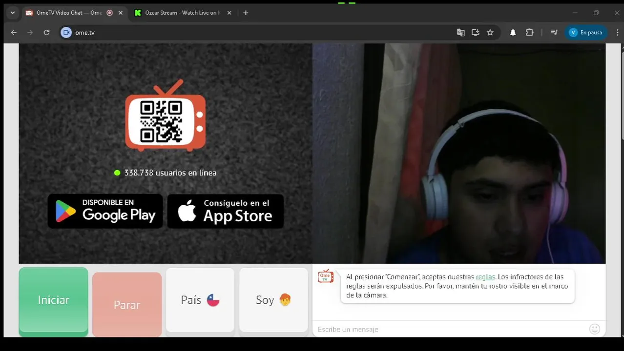Screen dimensions: 624x351
Task: Close the Ozcar Stream tab
Action: pos(229,13)
